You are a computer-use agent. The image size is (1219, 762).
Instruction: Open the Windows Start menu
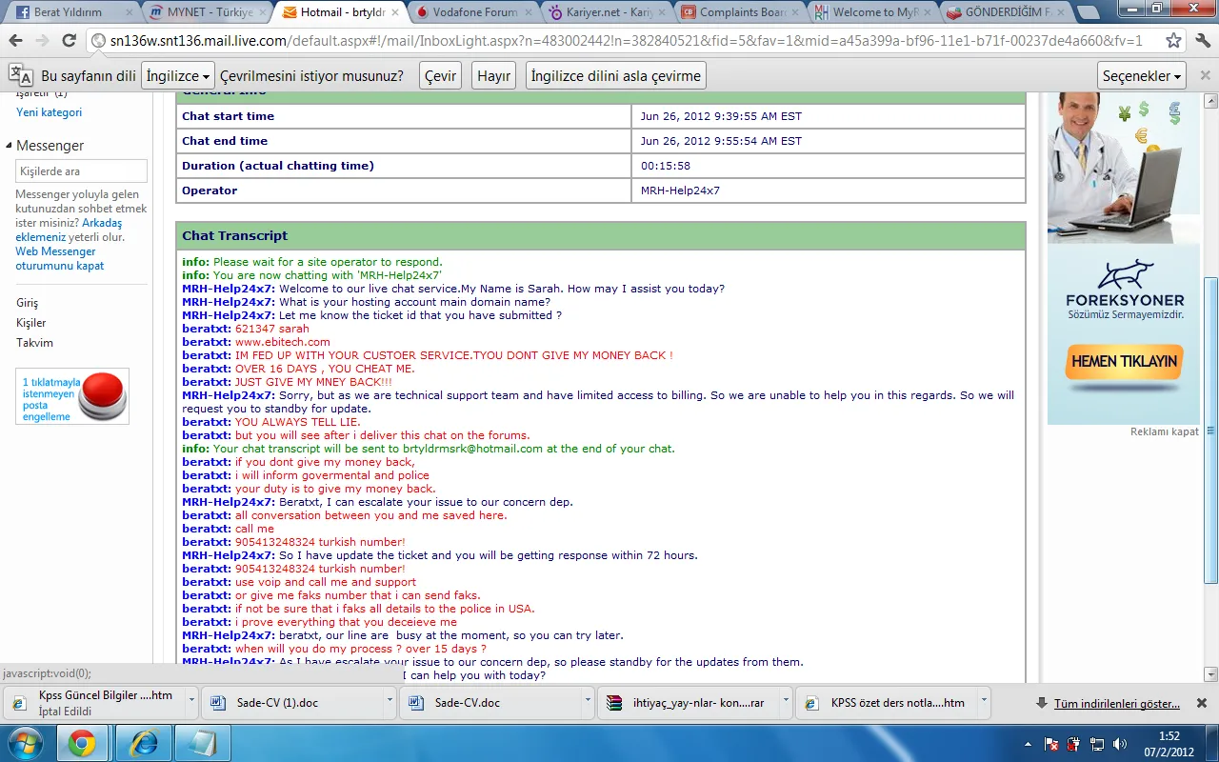25,743
